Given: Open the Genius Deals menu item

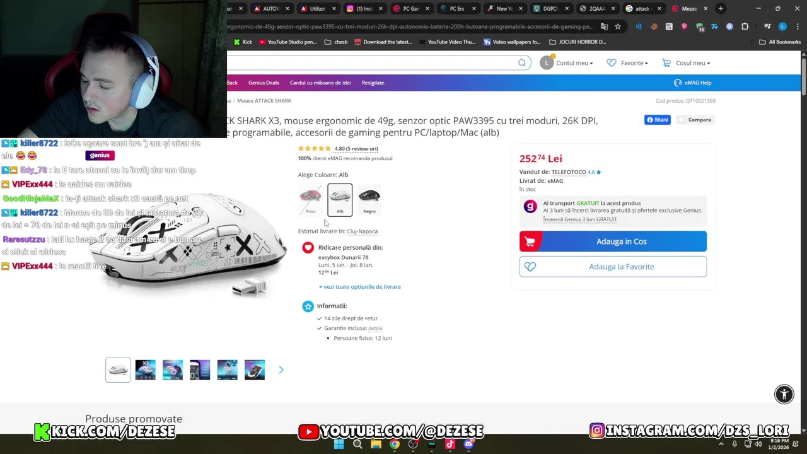Looking at the screenshot, I should tap(264, 83).
